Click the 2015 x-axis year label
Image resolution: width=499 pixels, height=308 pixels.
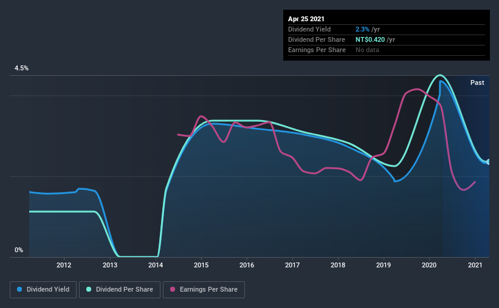201,265
